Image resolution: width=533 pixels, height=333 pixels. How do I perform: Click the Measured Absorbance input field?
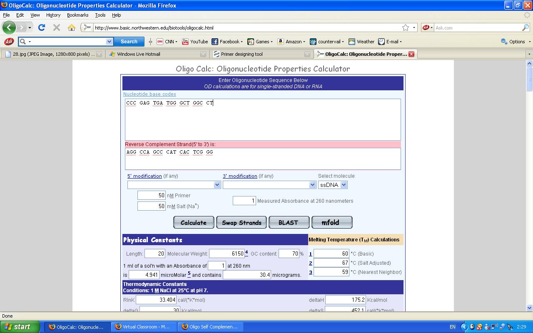tap(244, 201)
